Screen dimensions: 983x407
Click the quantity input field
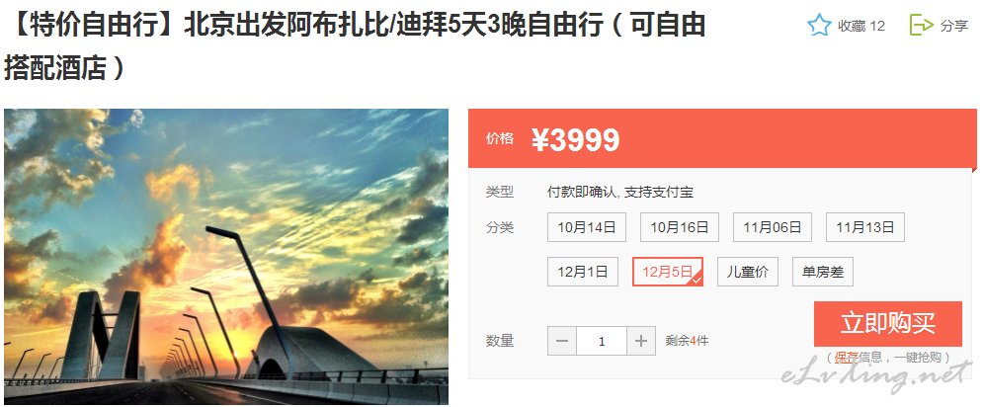point(602,341)
